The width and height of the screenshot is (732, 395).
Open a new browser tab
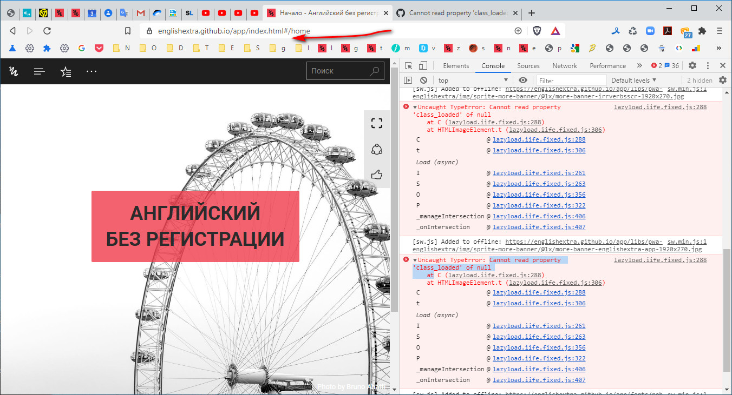pos(532,13)
